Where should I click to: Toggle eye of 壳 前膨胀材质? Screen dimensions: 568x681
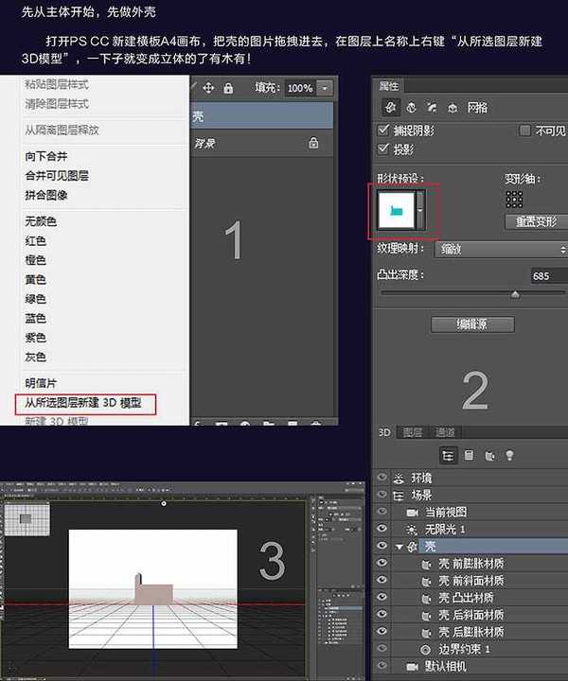coord(382,563)
